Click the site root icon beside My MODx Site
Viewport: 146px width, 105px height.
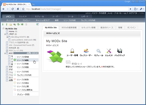coord(3,28)
